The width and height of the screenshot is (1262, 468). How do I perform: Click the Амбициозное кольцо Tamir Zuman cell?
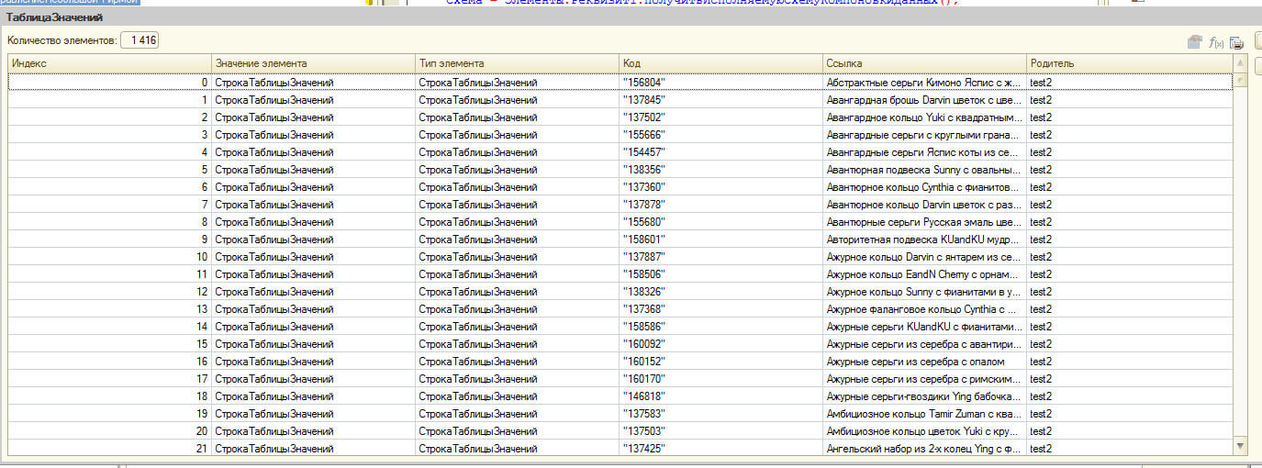pyautogui.click(x=924, y=414)
